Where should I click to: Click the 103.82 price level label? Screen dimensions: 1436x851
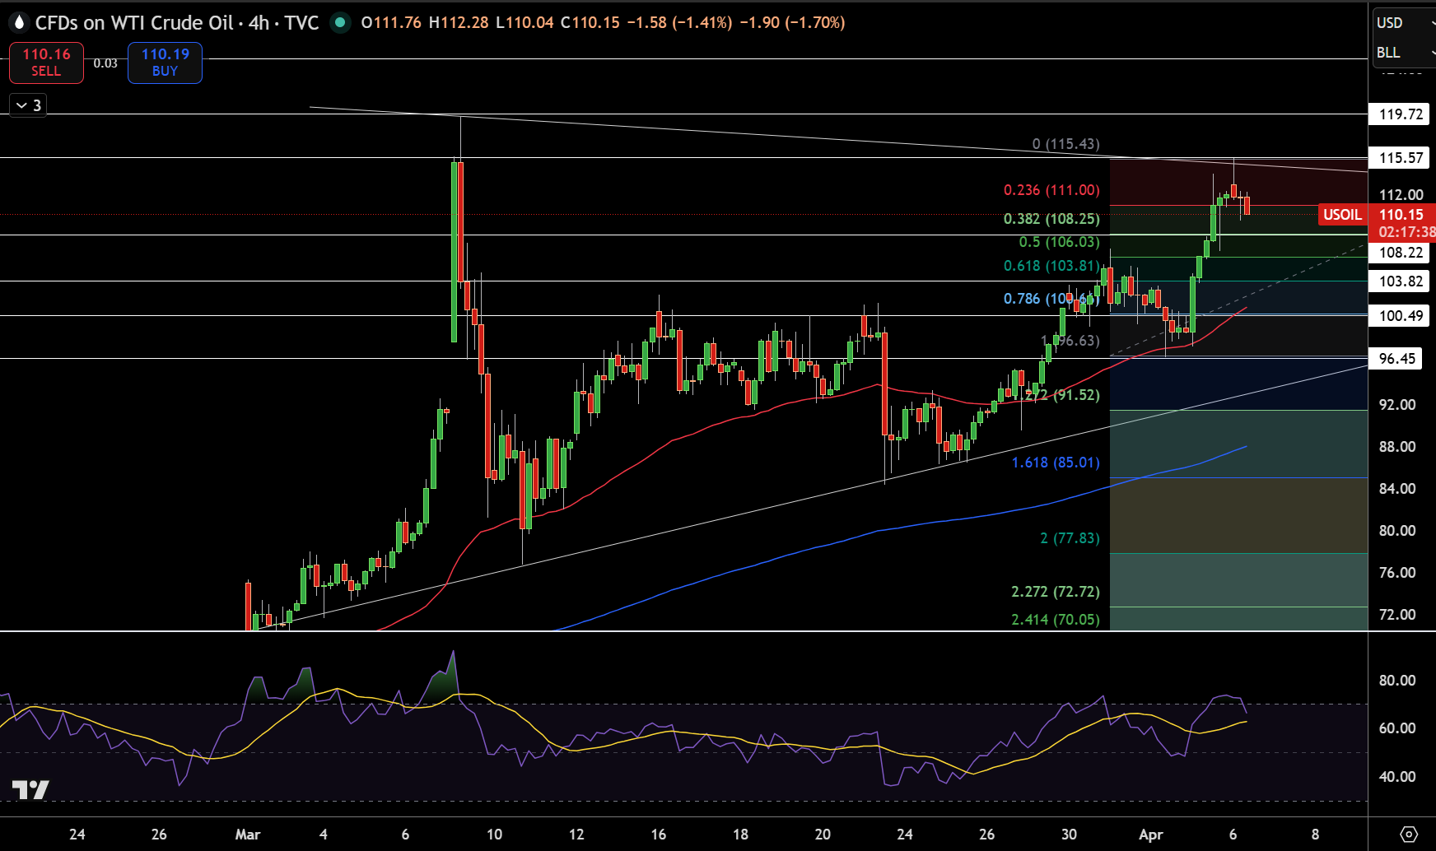point(1400,281)
